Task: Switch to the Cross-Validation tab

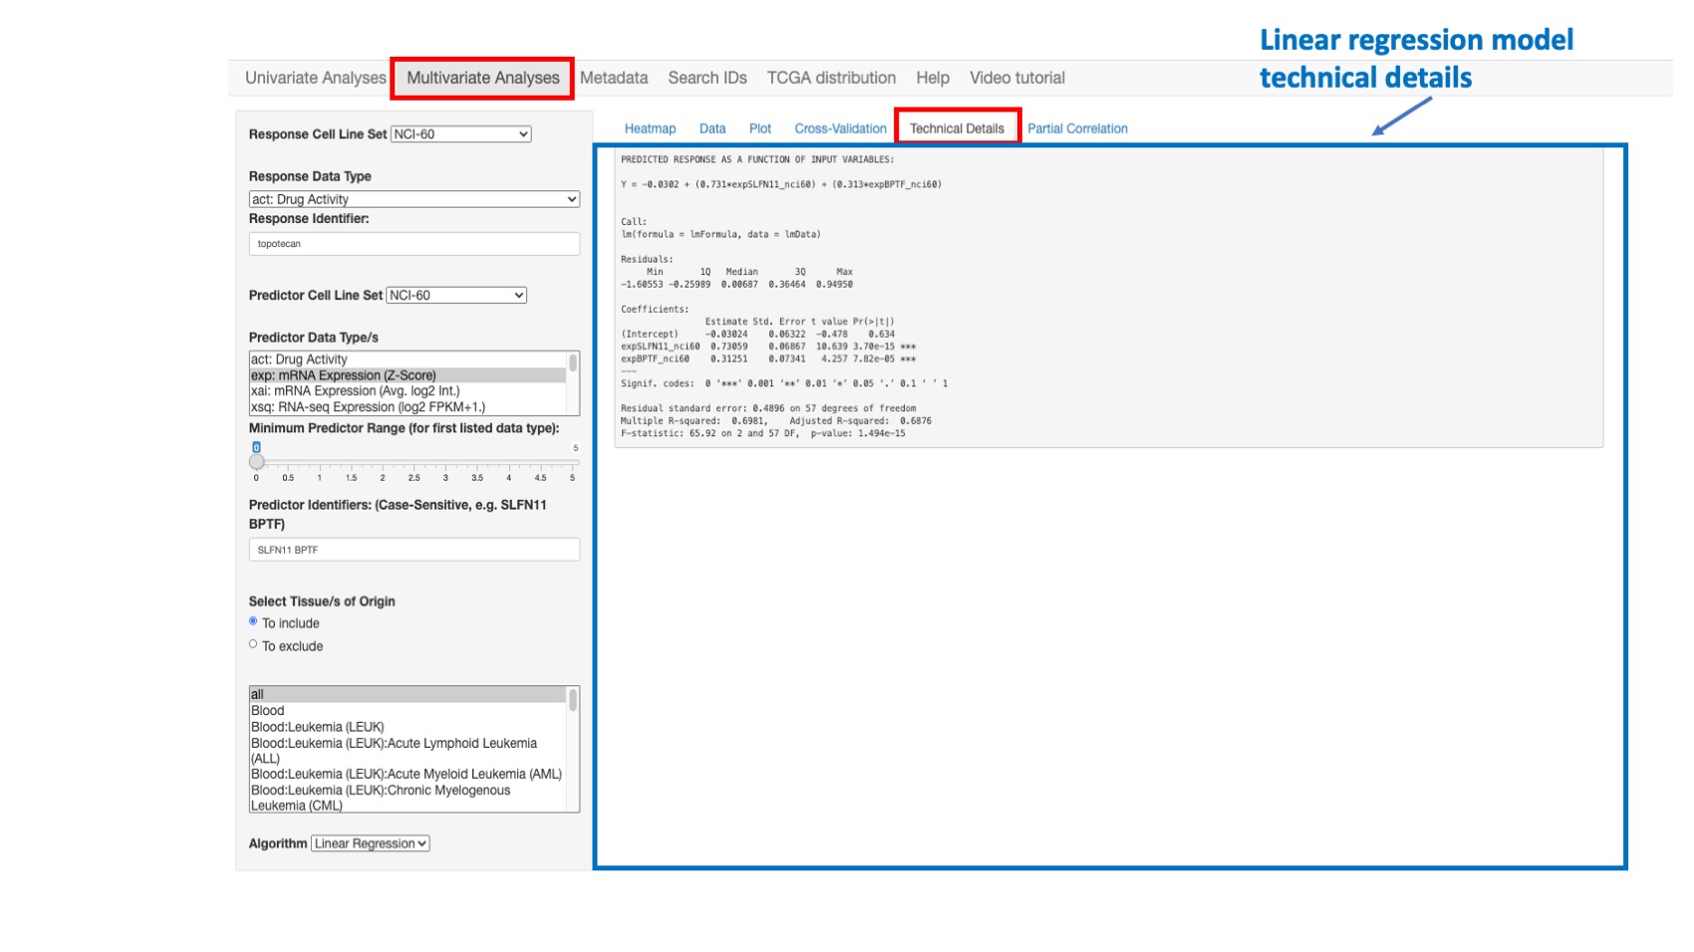Action: point(841,128)
